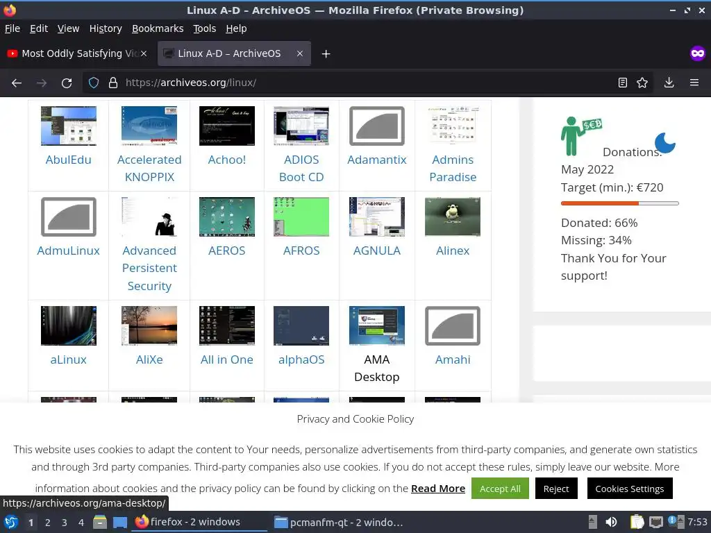The height and width of the screenshot is (533, 711).
Task: Switch to virtual desktop 2
Action: click(x=48, y=523)
